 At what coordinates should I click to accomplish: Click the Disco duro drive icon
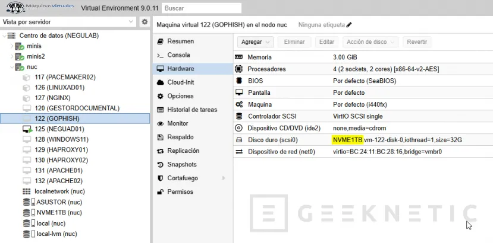pyautogui.click(x=239, y=140)
